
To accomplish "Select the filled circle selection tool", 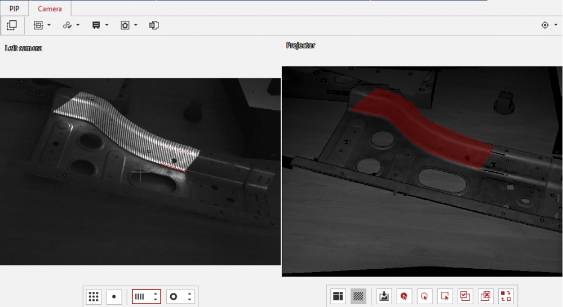I will point(404,296).
